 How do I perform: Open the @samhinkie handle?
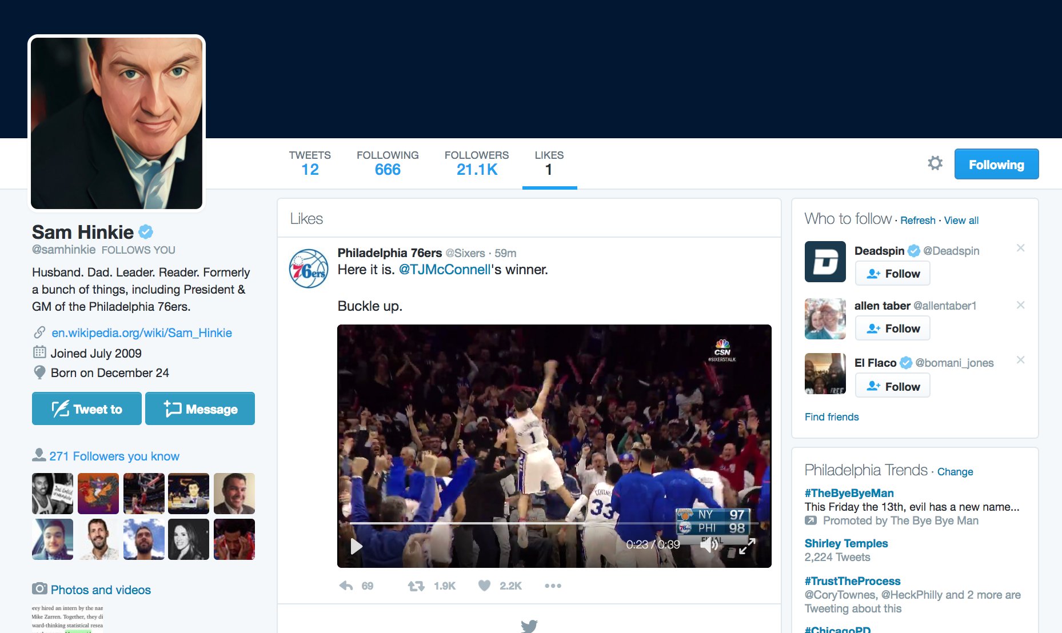[64, 250]
